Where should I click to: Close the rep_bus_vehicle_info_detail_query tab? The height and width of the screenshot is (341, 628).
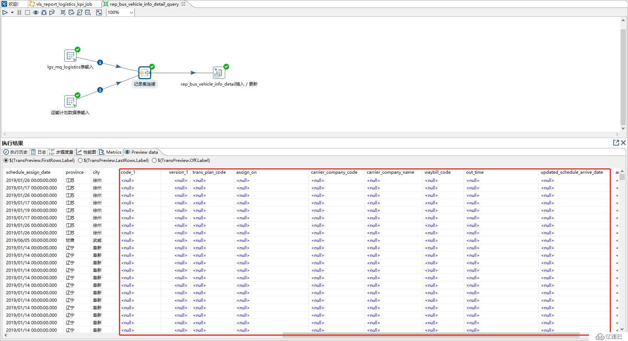(x=183, y=4)
